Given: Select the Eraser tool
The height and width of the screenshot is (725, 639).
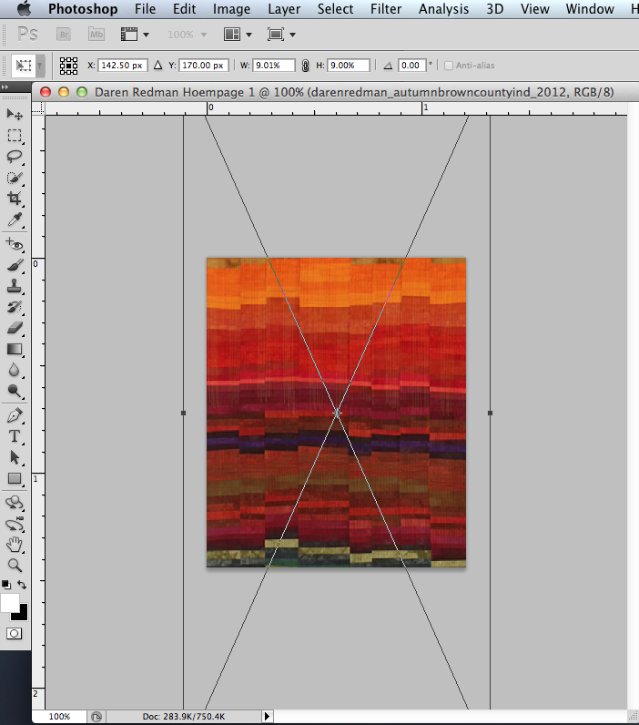Looking at the screenshot, I should (15, 328).
